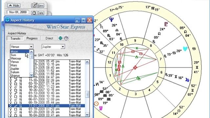Select the 06-07-2008 12:08 pm row

point(47,99)
